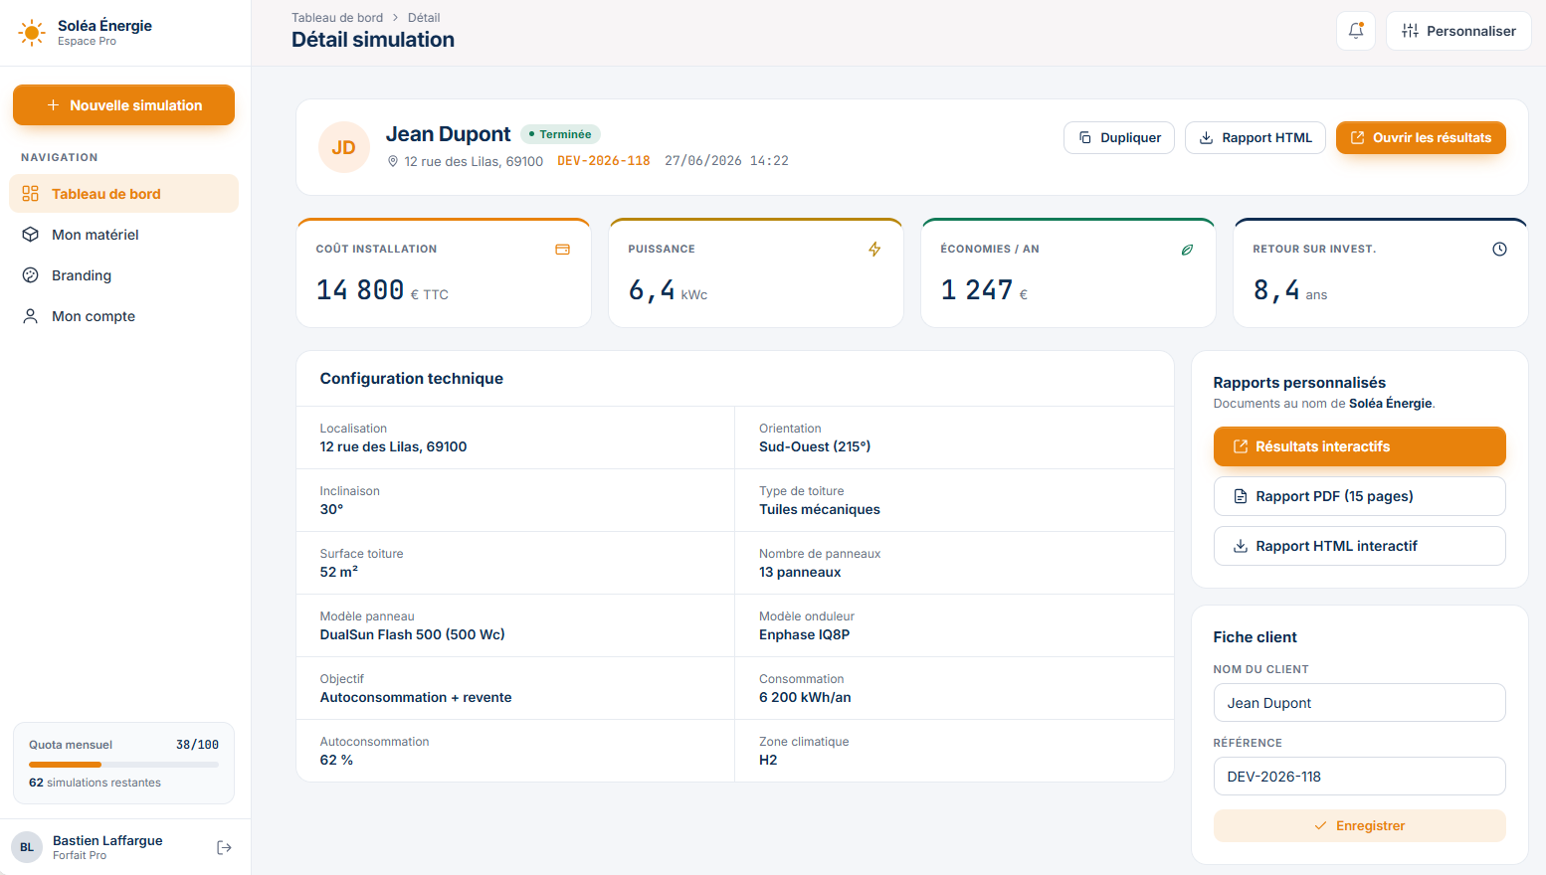Click the 6,4 kWc power value
The image size is (1546, 875).
tap(668, 290)
